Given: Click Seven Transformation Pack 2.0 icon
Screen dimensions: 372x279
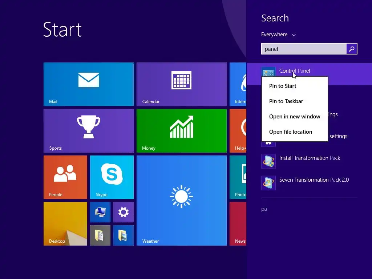Looking at the screenshot, I should tap(268, 183).
